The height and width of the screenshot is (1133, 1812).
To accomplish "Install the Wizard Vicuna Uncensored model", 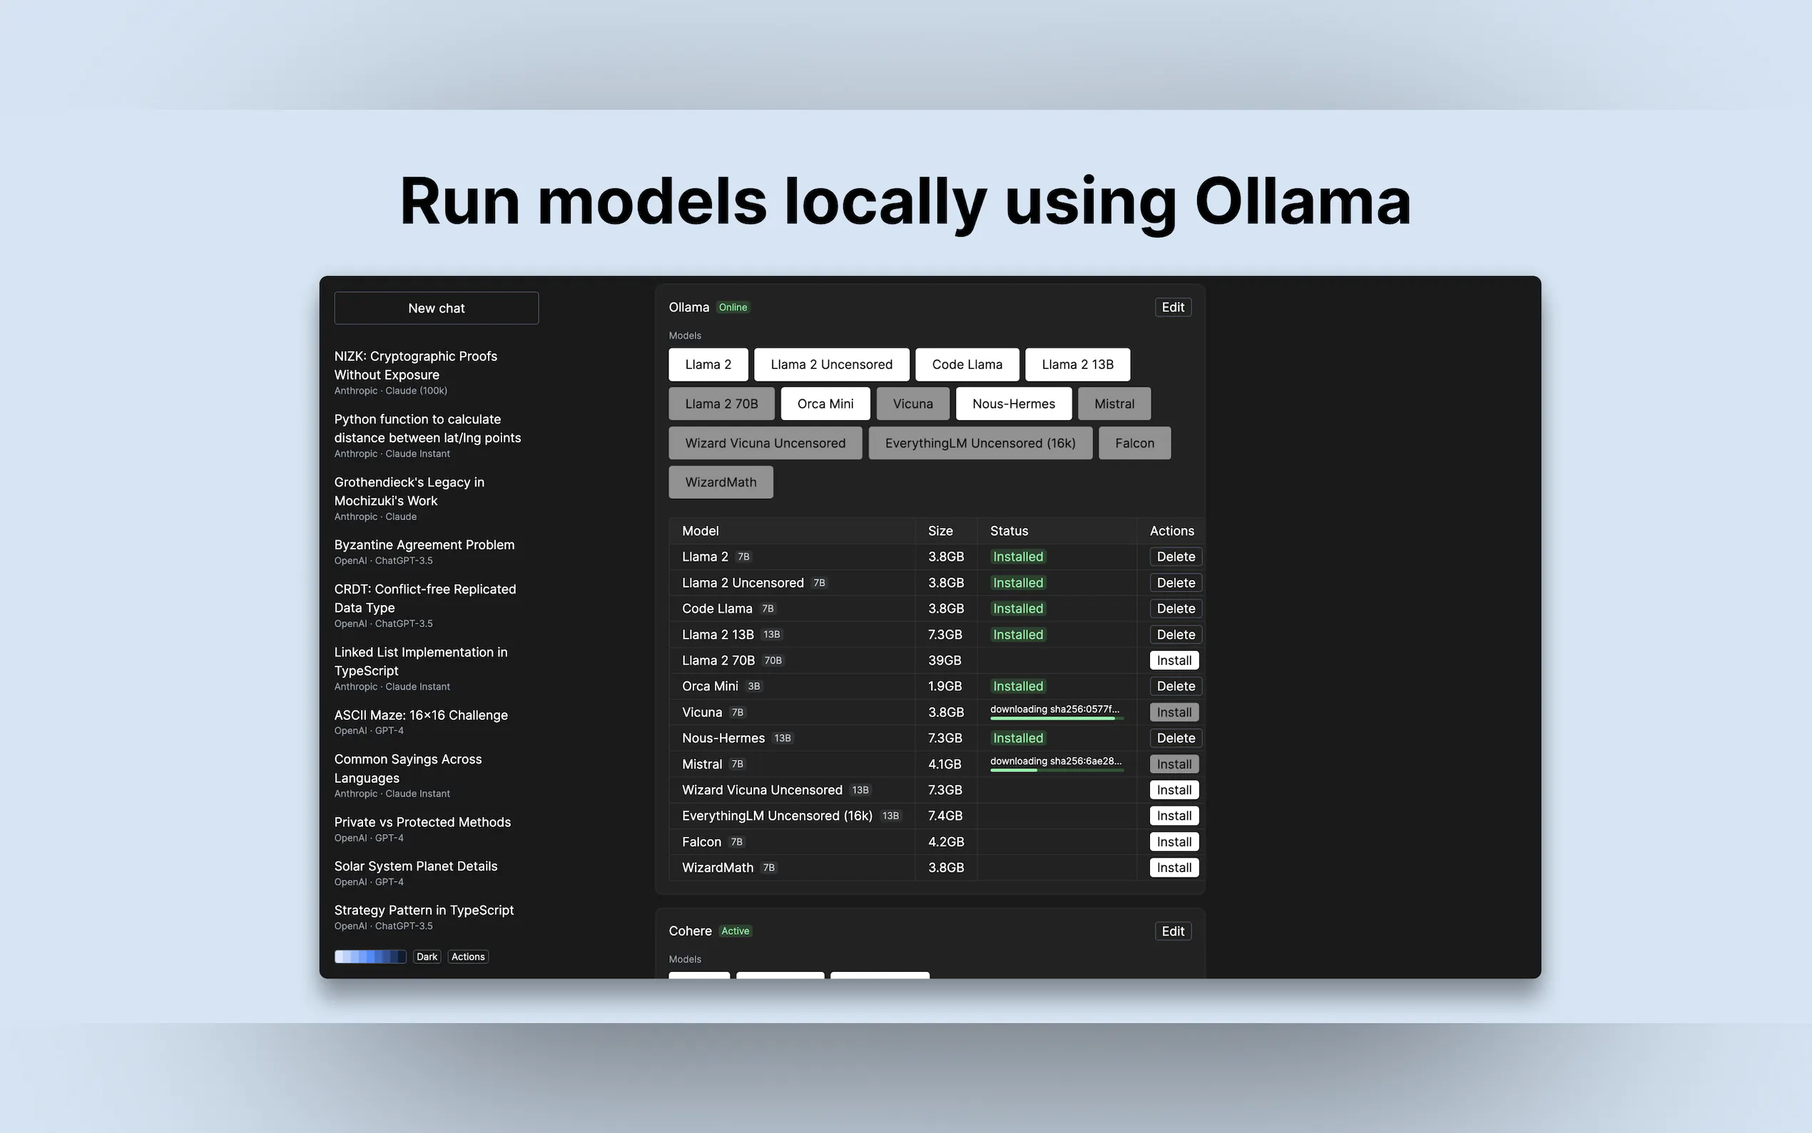I will pyautogui.click(x=1174, y=790).
